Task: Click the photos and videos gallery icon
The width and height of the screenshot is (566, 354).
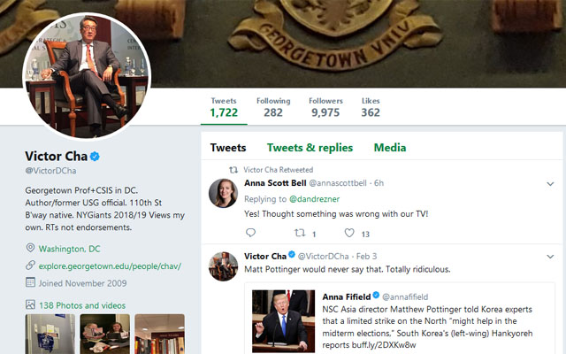Action: (30, 304)
